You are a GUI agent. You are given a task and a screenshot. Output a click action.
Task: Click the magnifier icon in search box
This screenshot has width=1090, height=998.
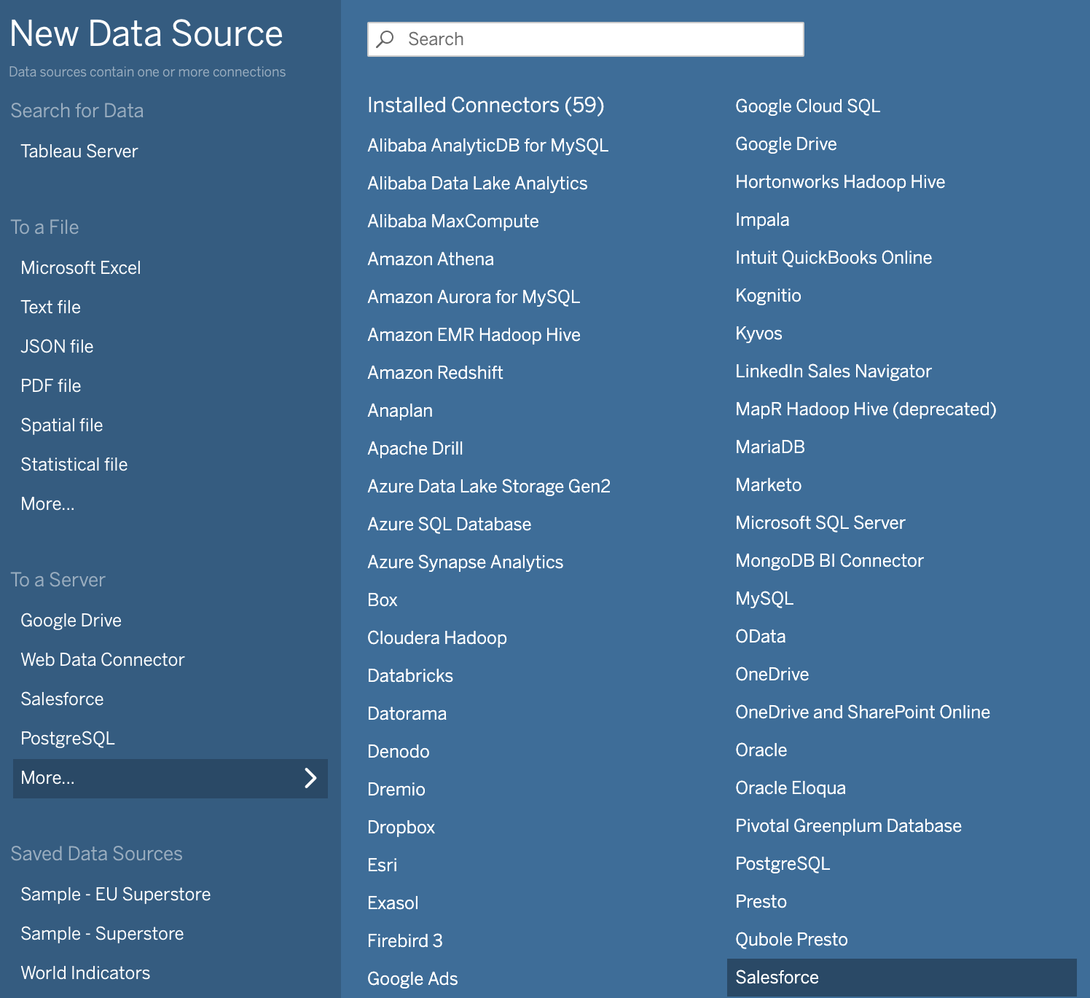(x=385, y=39)
